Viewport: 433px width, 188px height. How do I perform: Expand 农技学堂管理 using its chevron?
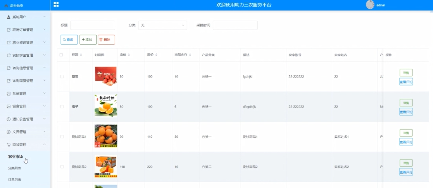44,55
